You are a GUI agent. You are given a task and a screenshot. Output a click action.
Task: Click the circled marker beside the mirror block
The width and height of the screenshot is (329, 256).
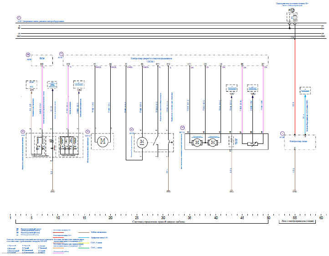point(183,128)
